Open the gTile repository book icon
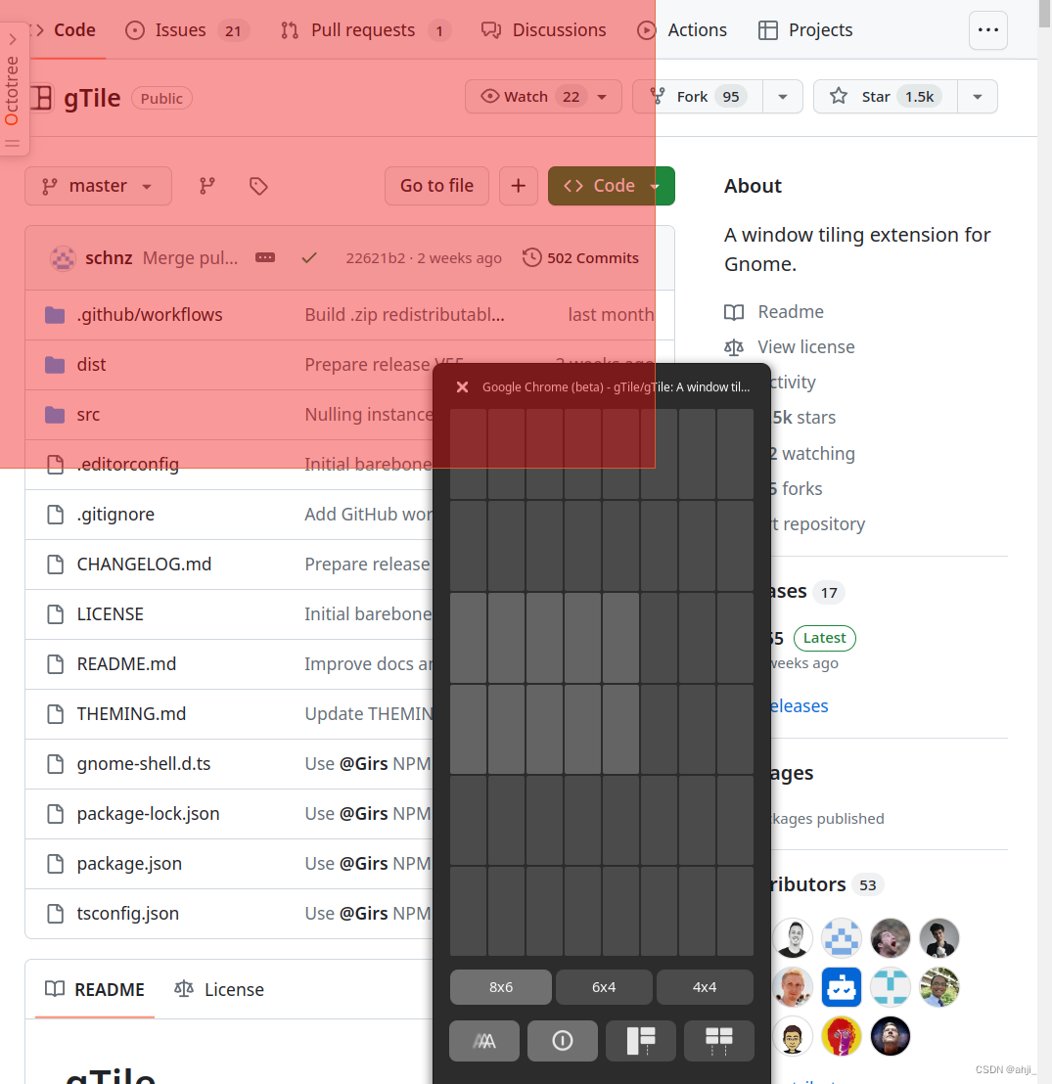 coord(41,98)
